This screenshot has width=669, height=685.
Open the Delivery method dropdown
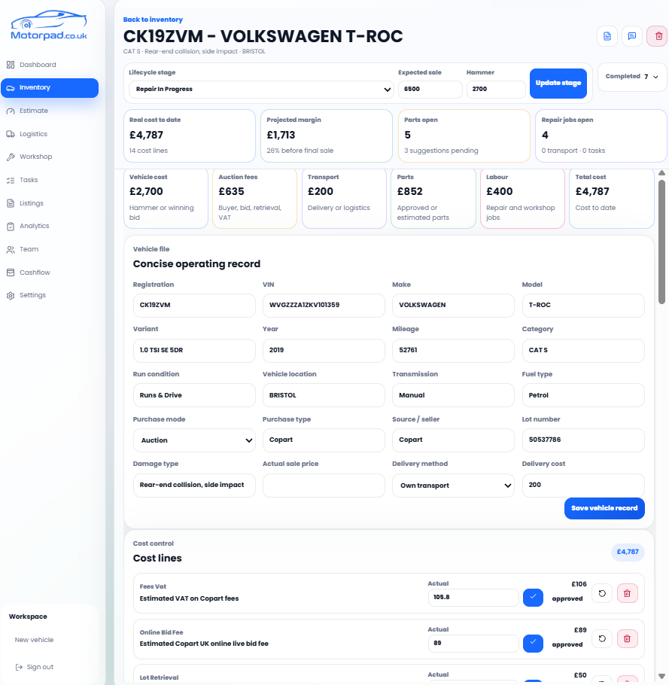point(453,486)
